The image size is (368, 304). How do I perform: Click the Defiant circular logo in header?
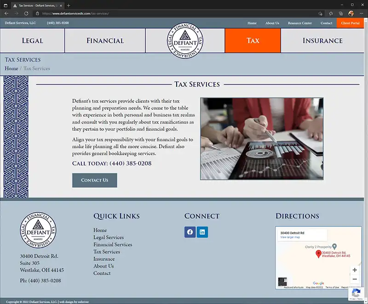tap(185, 41)
